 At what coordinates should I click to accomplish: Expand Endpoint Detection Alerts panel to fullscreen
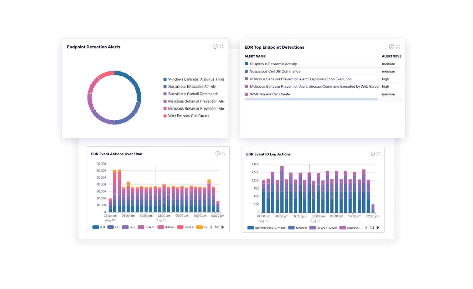pos(222,47)
